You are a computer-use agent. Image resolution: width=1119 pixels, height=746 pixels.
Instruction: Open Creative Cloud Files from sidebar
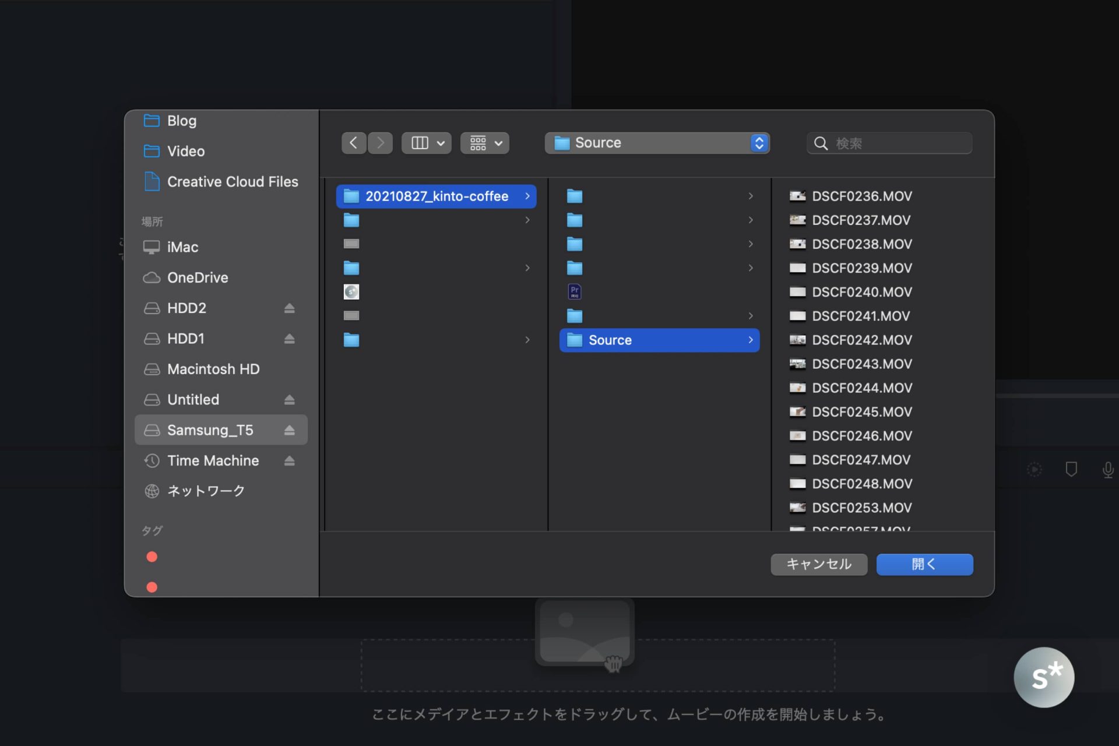(232, 181)
